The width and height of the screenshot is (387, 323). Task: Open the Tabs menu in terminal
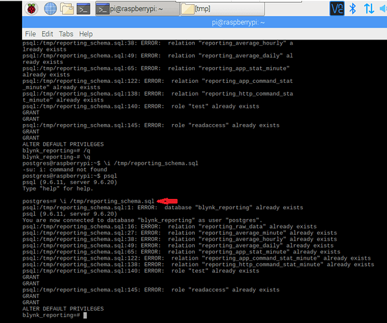66,34
